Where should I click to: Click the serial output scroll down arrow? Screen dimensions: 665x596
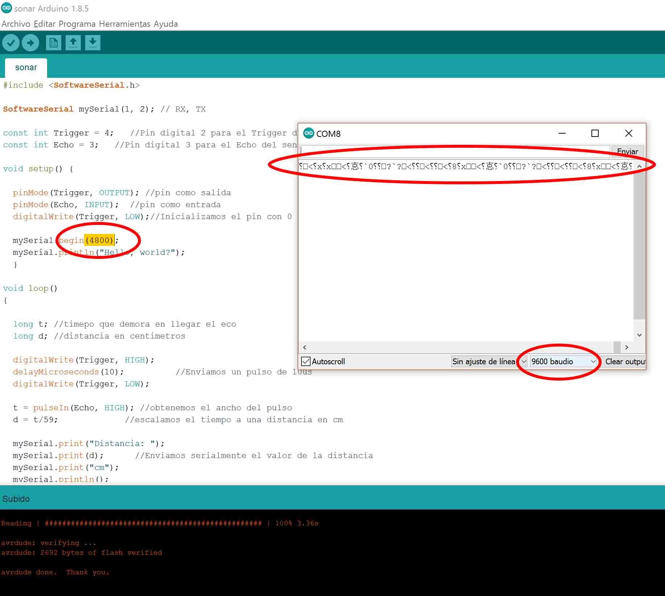[x=639, y=335]
